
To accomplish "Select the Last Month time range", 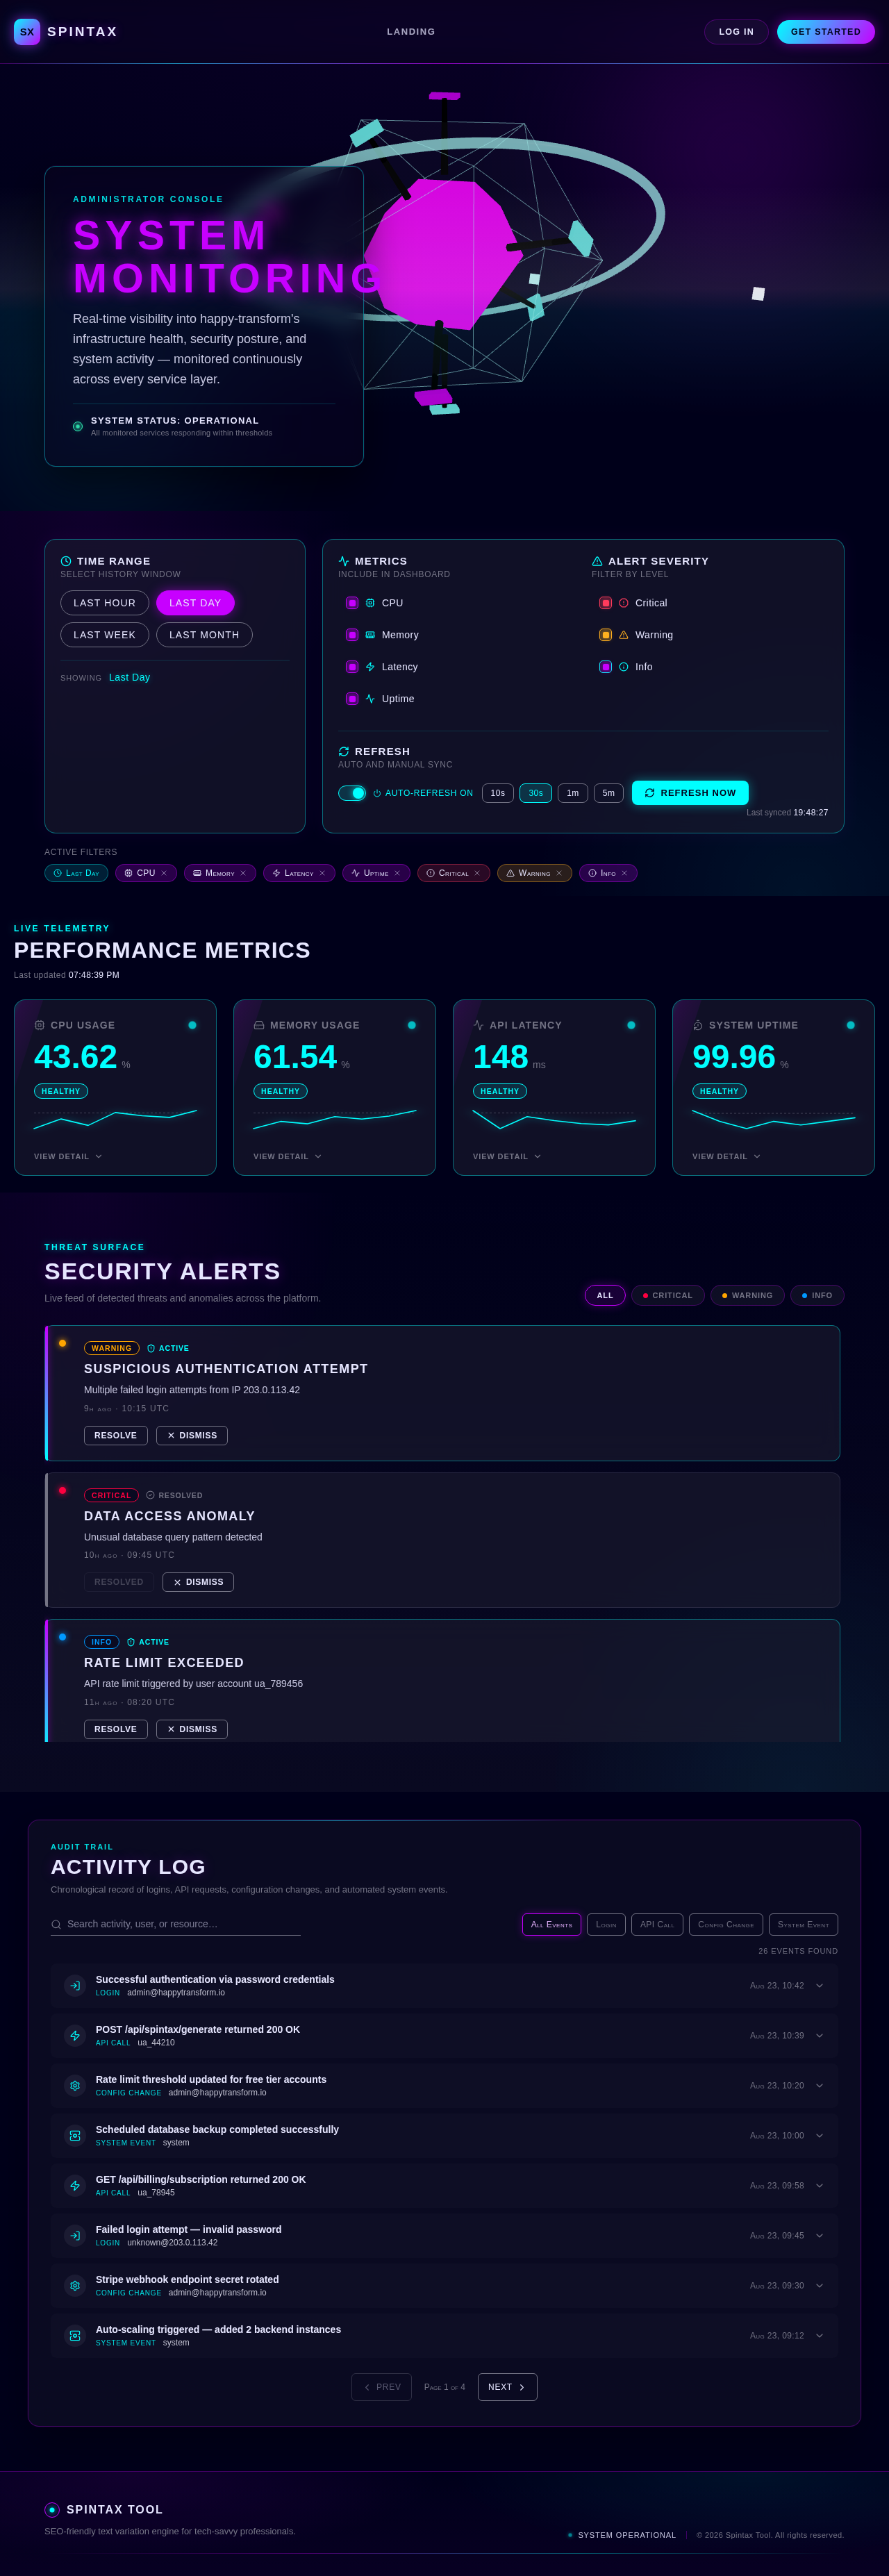I will 204,635.
